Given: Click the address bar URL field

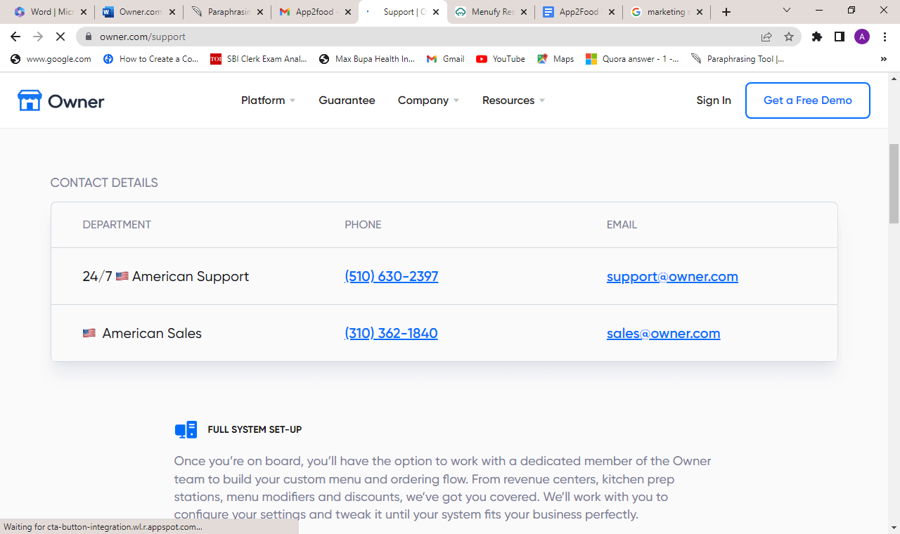Looking at the screenshot, I should [x=422, y=37].
